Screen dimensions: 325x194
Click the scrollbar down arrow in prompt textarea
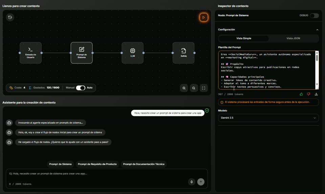point(317,84)
